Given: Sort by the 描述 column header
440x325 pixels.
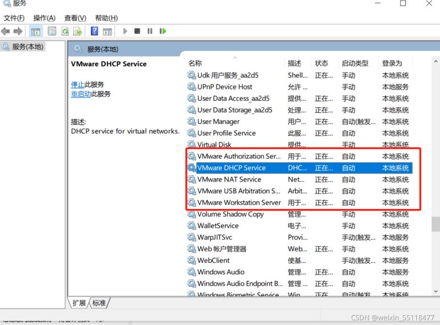Looking at the screenshot, I should click(295, 63).
